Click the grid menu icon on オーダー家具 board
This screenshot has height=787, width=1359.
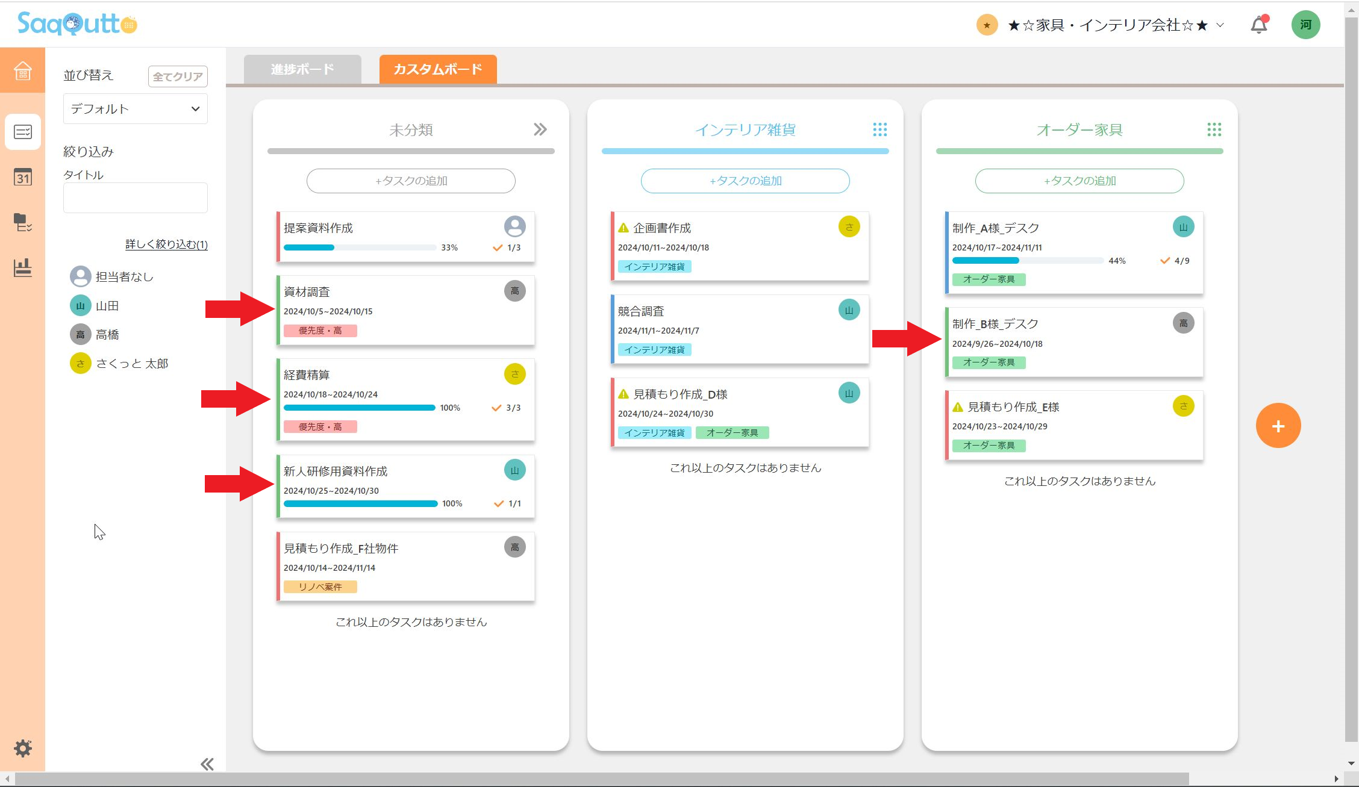click(1214, 129)
